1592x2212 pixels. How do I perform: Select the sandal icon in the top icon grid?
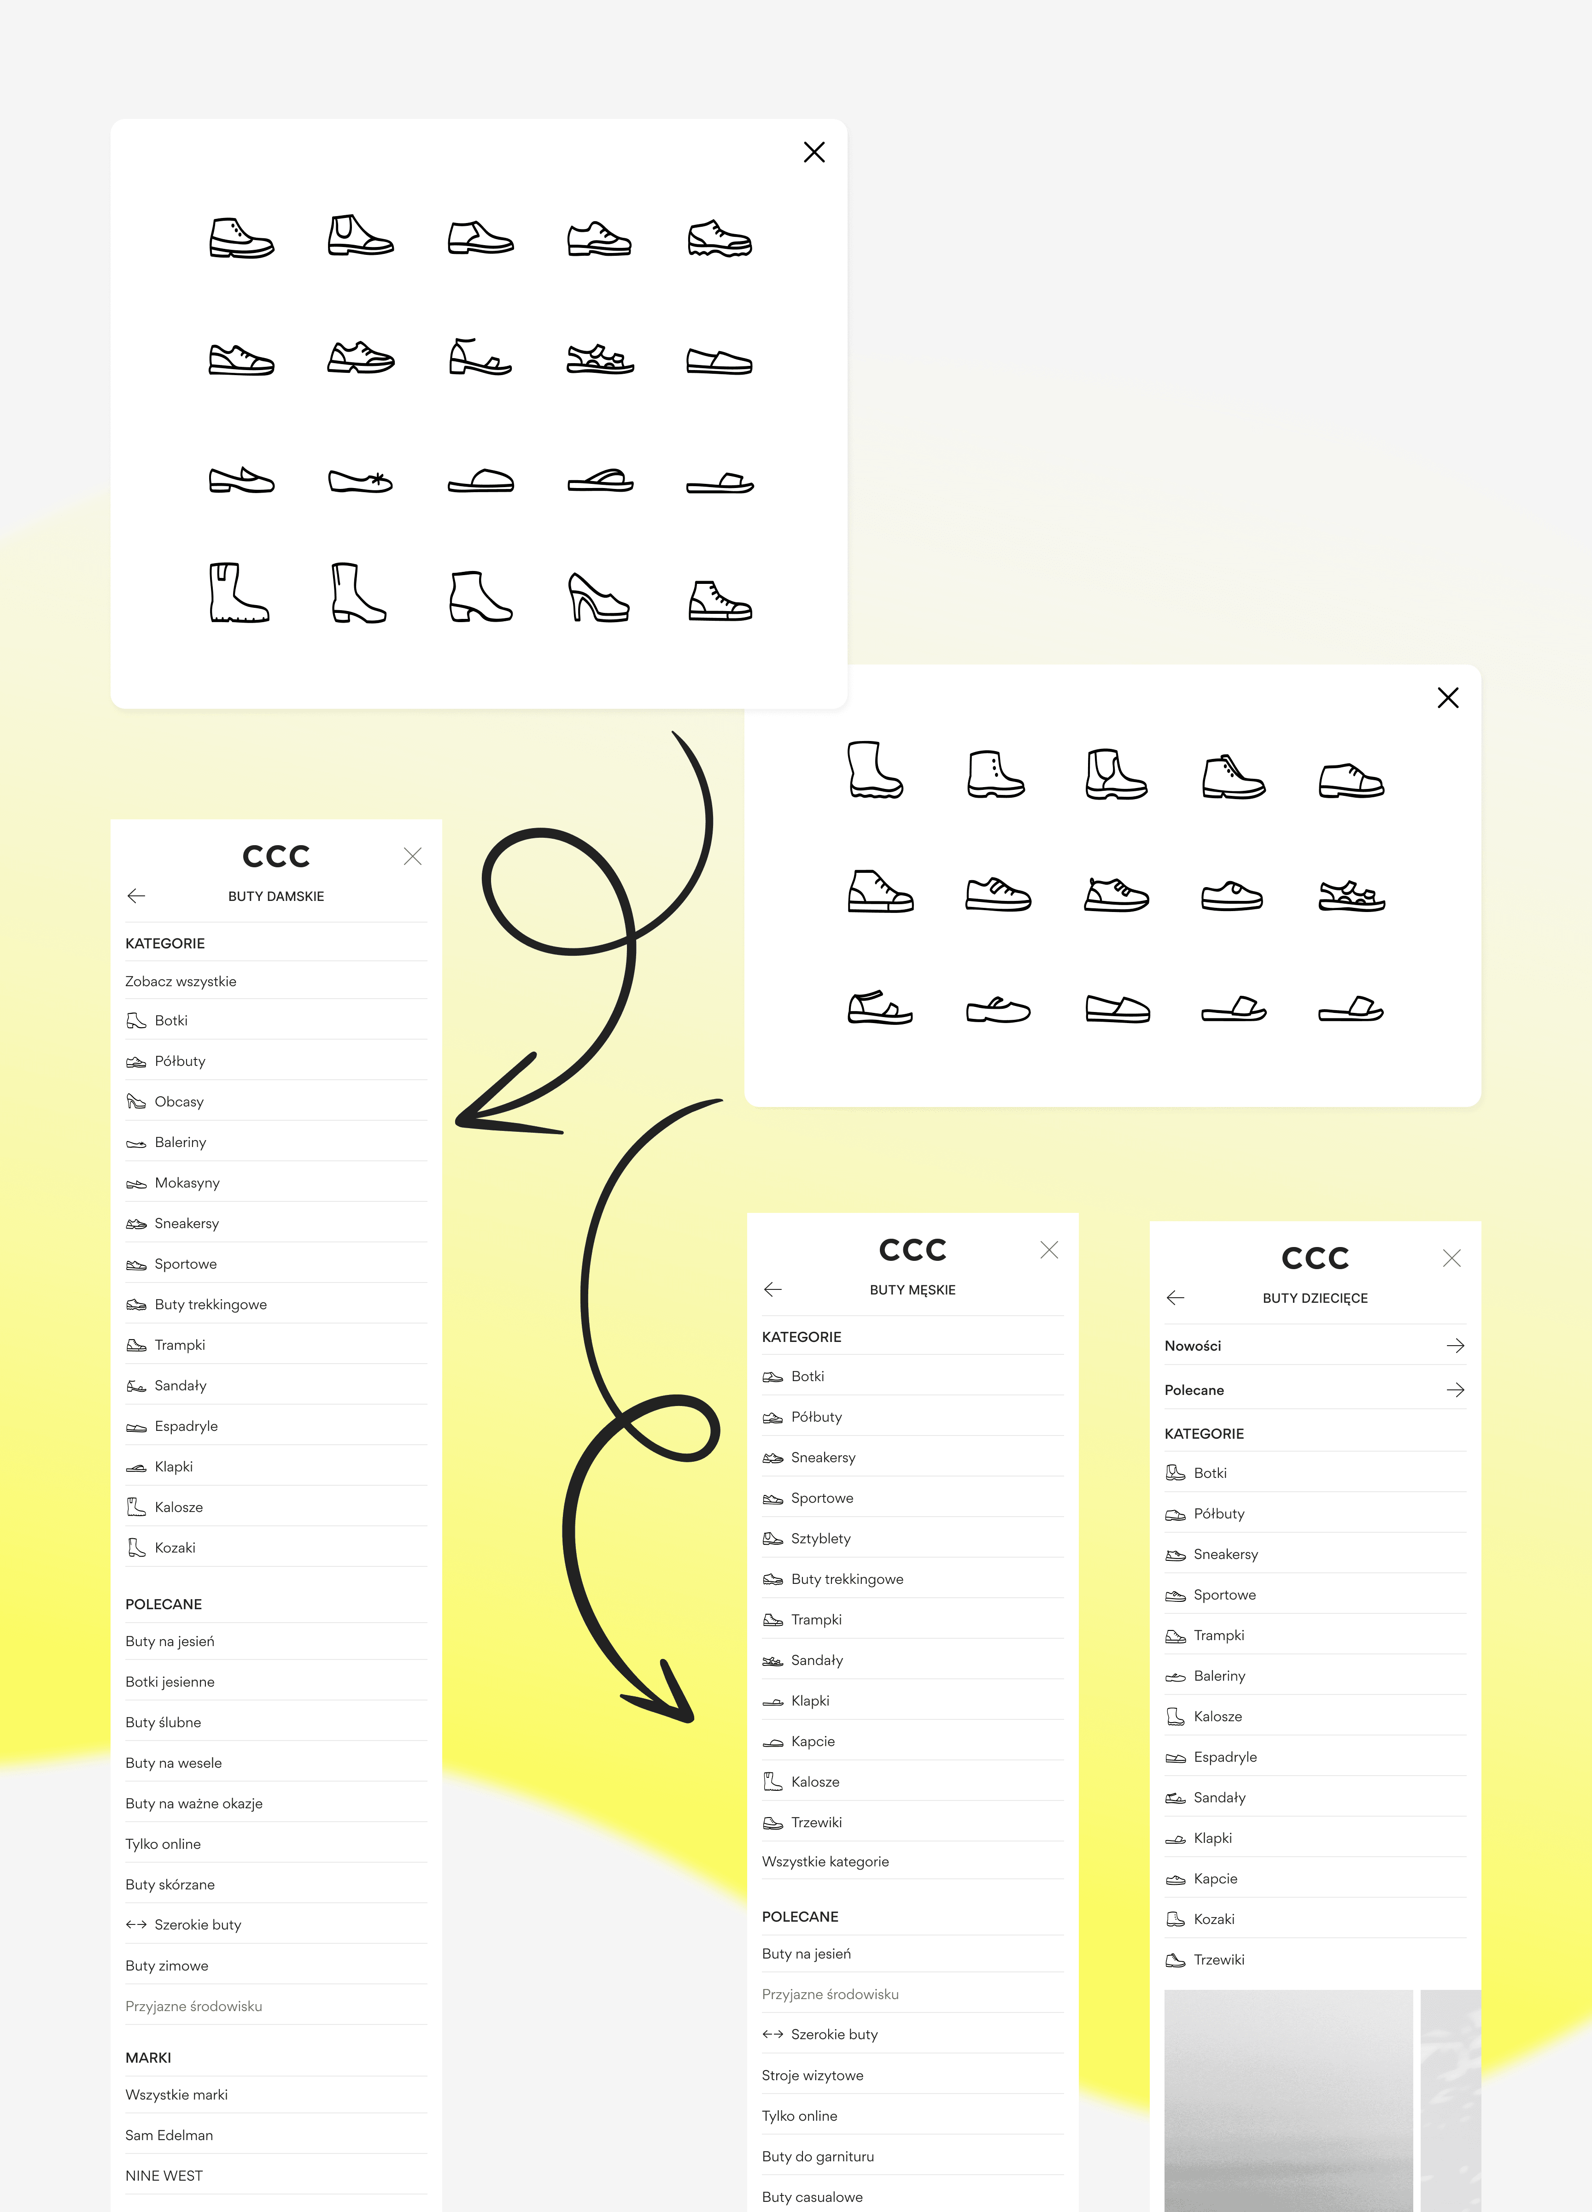pos(600,359)
